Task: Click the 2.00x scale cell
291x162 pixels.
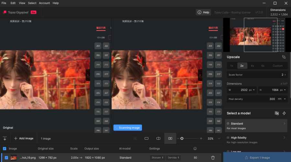Action: pyautogui.click(x=75, y=157)
